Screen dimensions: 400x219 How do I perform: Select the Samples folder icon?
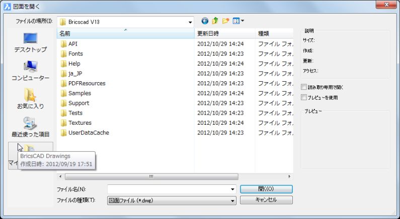point(63,93)
